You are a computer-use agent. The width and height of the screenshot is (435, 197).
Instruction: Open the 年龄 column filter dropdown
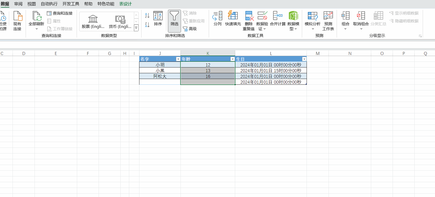coord(233,59)
